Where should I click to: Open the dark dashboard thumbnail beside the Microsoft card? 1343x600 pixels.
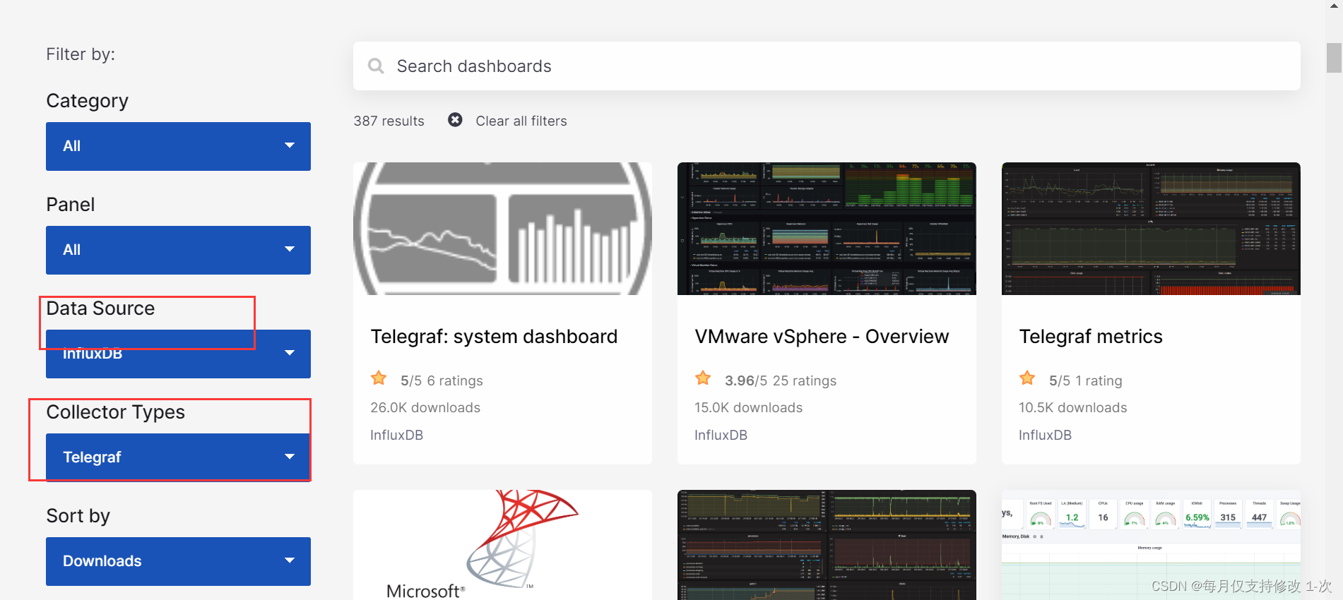(827, 545)
